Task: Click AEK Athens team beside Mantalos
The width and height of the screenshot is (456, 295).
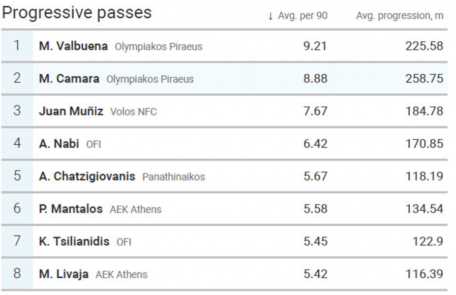Action: 135,209
